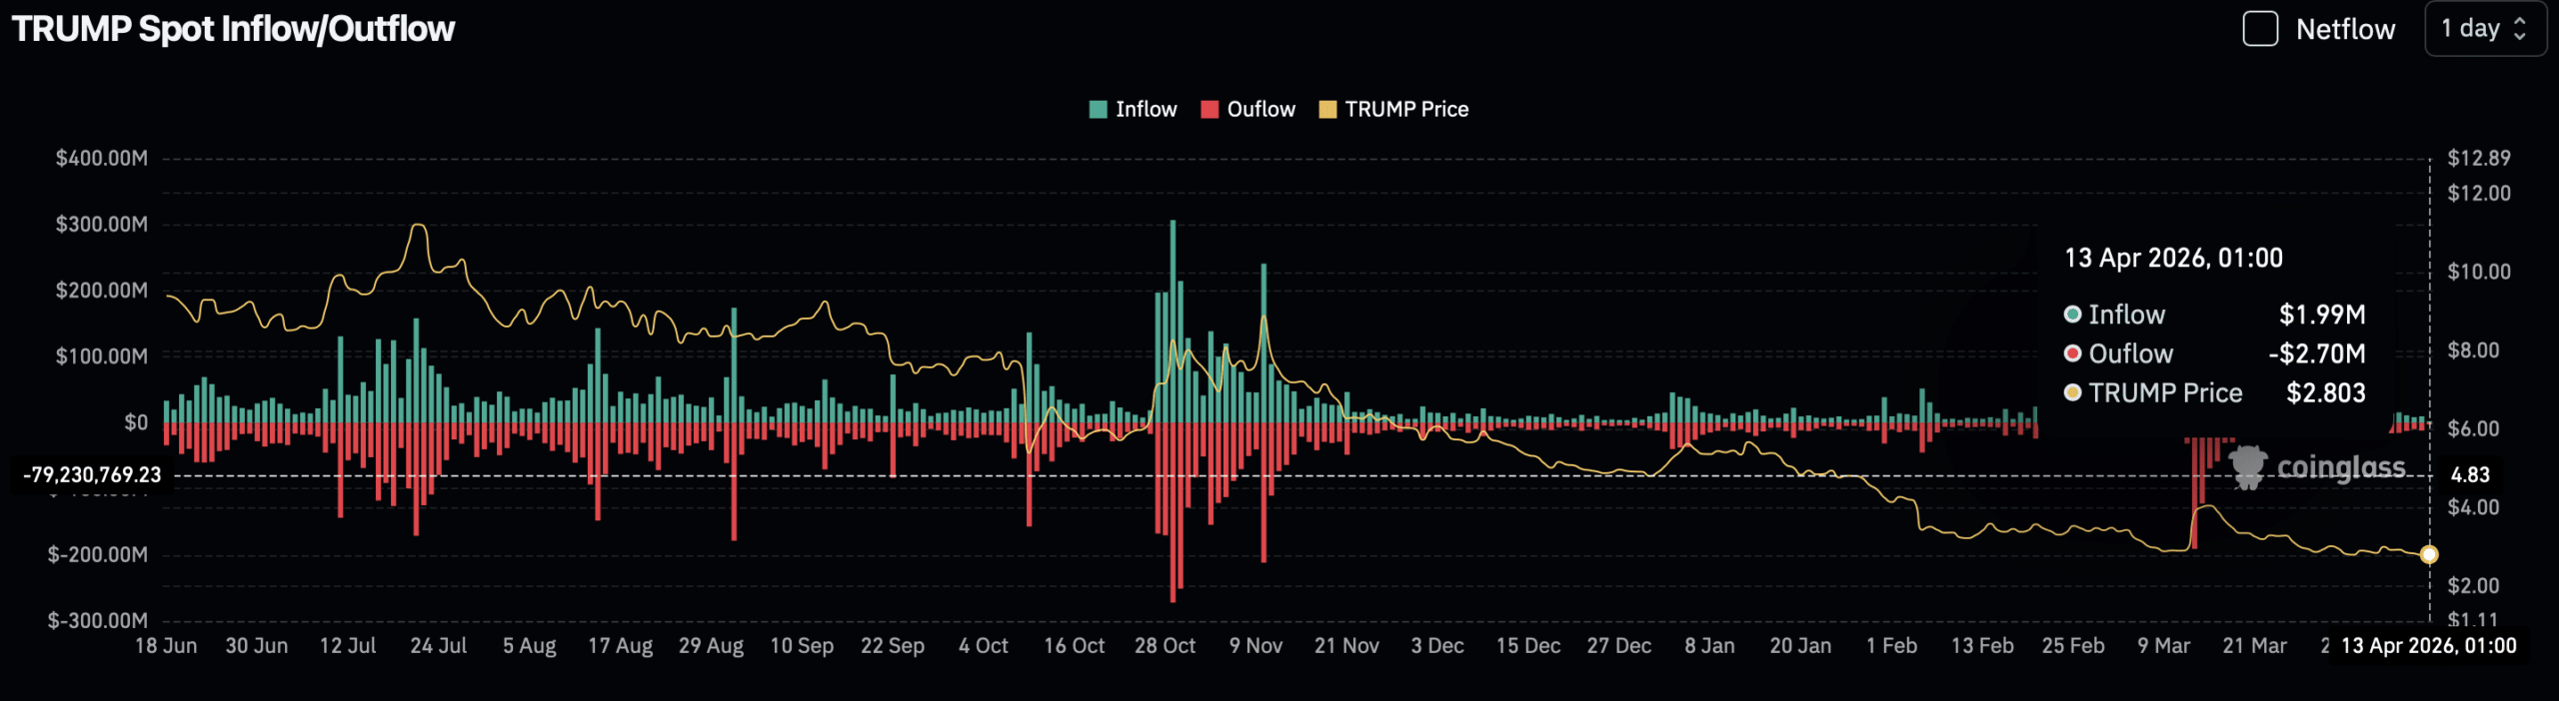Screen dimensions: 2559x701
Task: Click the 4.83 price axis label
Action: [2469, 475]
